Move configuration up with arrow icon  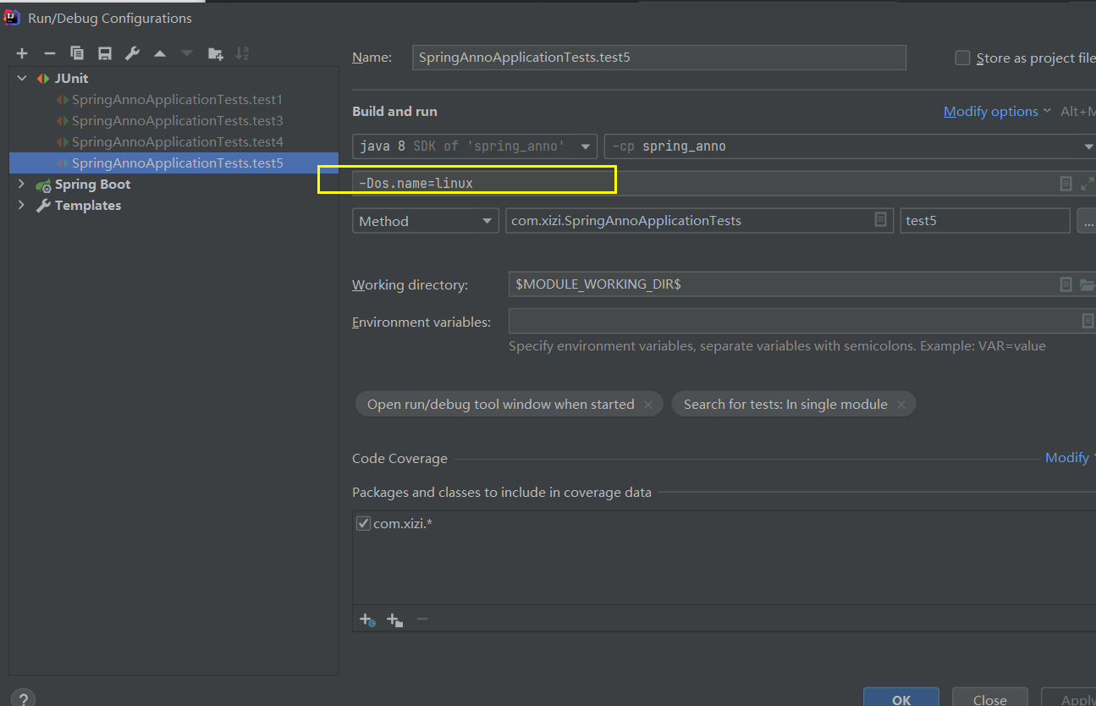[x=160, y=53]
